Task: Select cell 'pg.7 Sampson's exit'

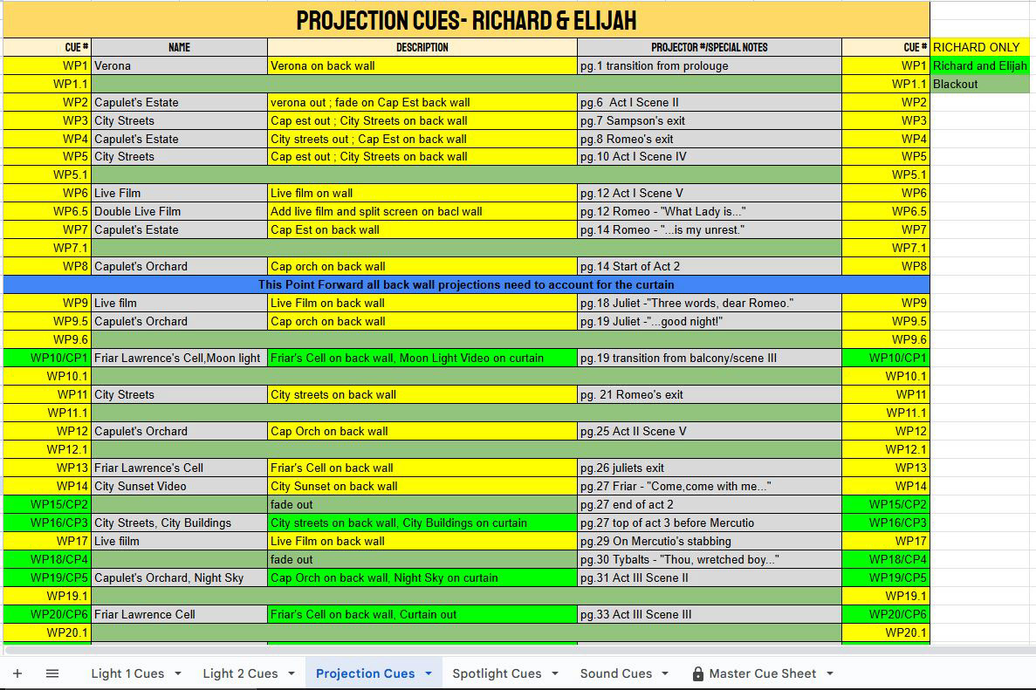Action: tap(710, 121)
